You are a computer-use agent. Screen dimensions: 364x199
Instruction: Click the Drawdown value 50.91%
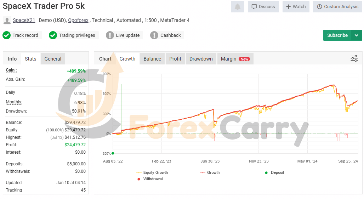coord(79,111)
